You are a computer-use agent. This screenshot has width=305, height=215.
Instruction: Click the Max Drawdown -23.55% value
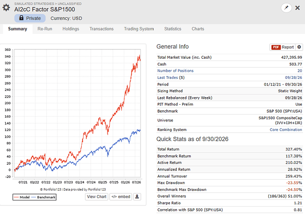[294, 183]
